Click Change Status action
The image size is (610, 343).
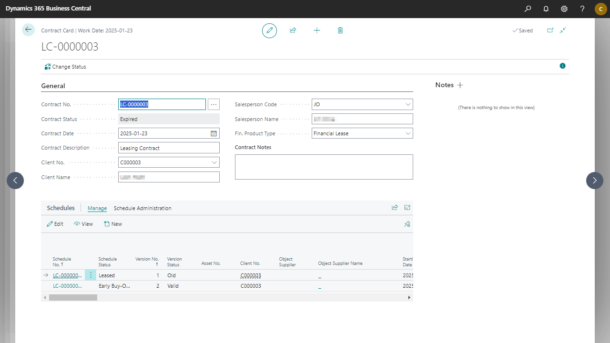65,67
